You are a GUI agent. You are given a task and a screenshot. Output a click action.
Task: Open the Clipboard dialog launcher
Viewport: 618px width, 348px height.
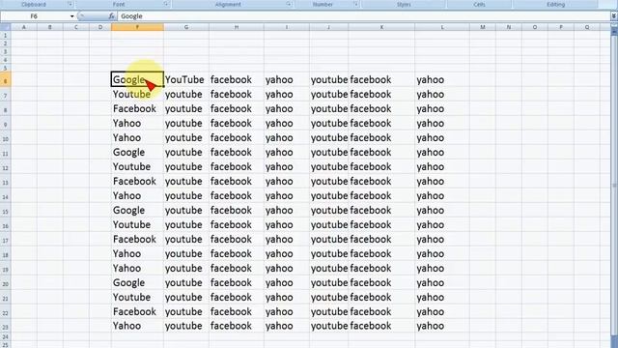click(x=70, y=4)
